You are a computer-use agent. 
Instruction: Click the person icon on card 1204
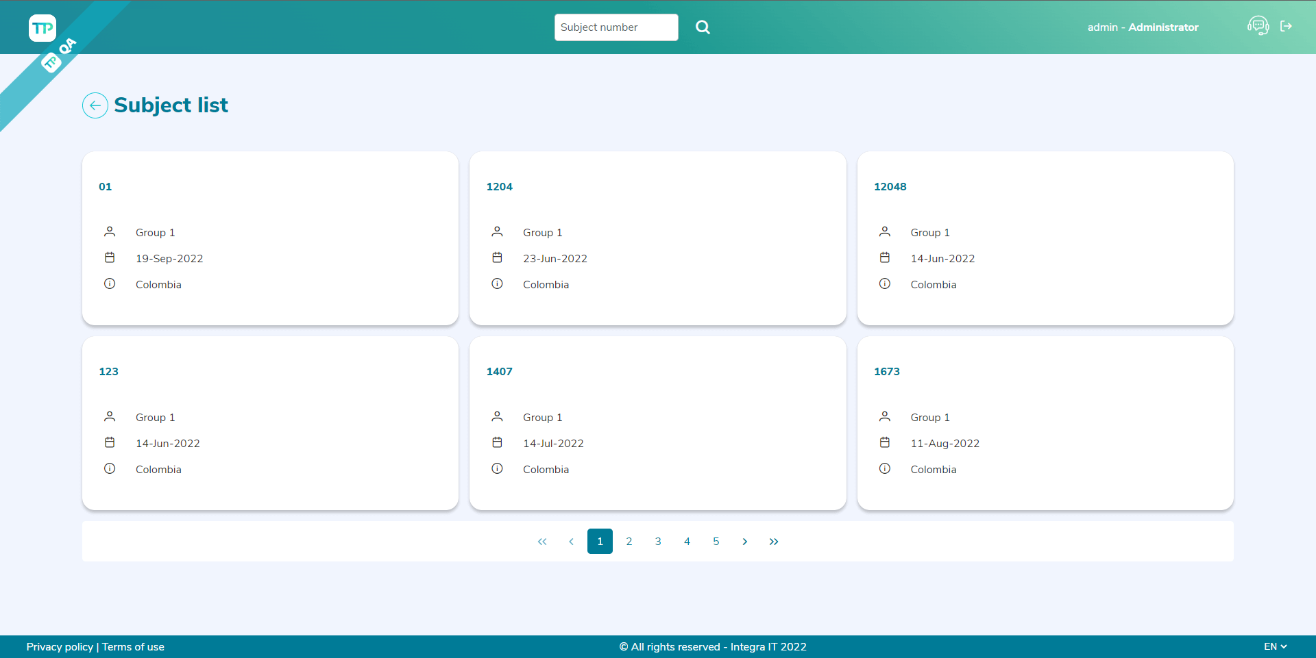pyautogui.click(x=498, y=231)
